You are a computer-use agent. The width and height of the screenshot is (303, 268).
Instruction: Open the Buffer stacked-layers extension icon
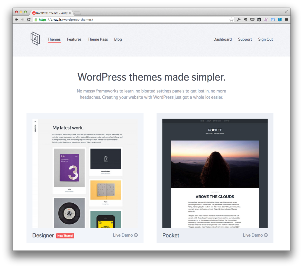click(259, 20)
